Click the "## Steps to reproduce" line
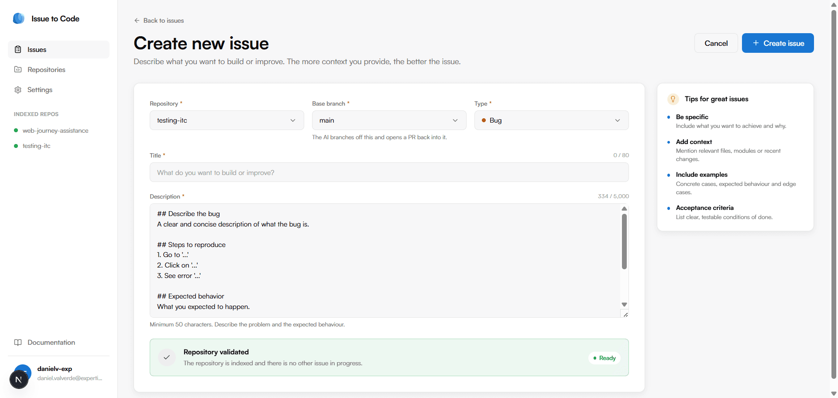This screenshot has width=838, height=398. point(191,245)
